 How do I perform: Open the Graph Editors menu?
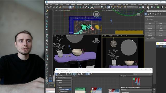pyautogui.click(x=95, y=4)
